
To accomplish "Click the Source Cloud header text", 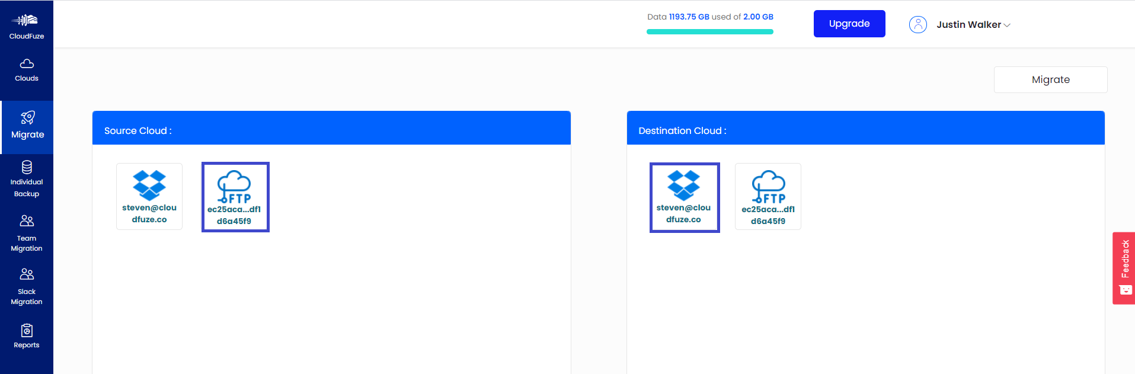I will point(138,130).
